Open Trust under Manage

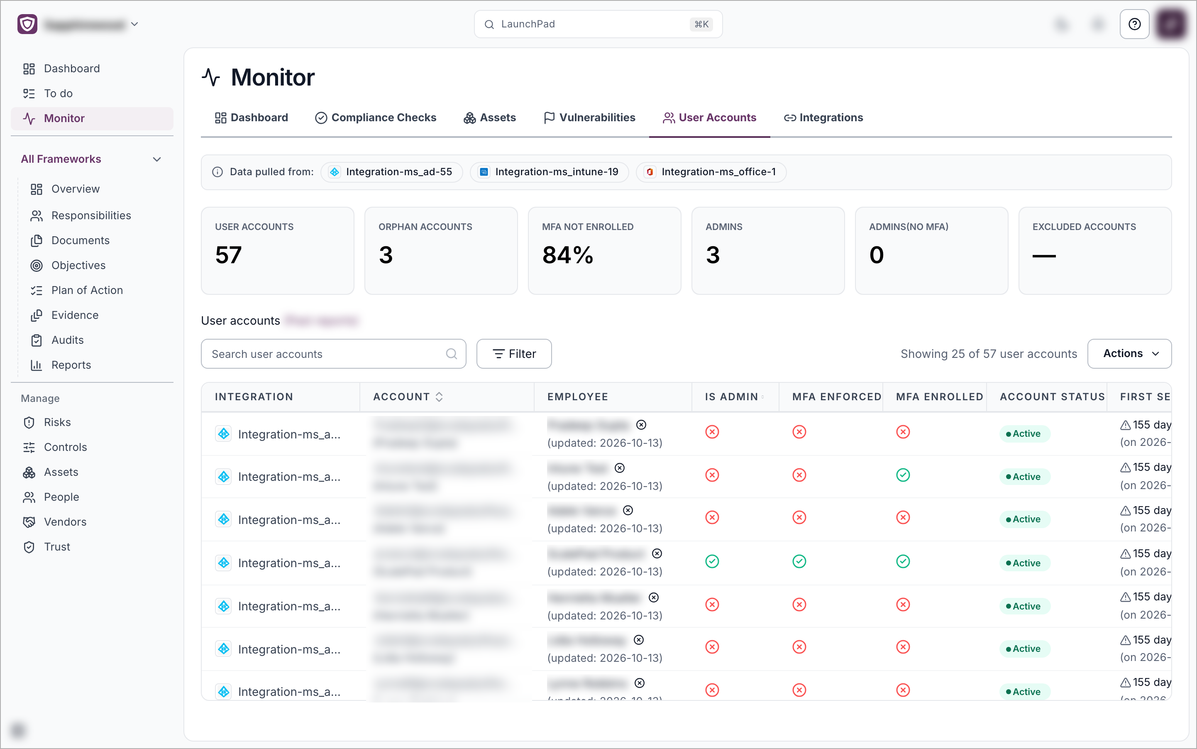92,547
